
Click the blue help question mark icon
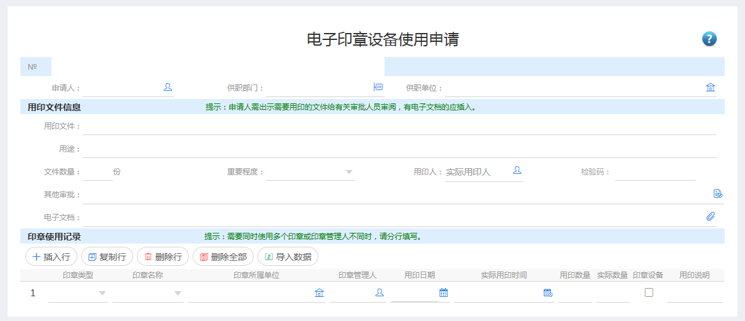[709, 39]
